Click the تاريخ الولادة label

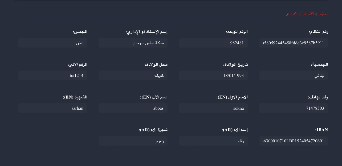(x=235, y=65)
